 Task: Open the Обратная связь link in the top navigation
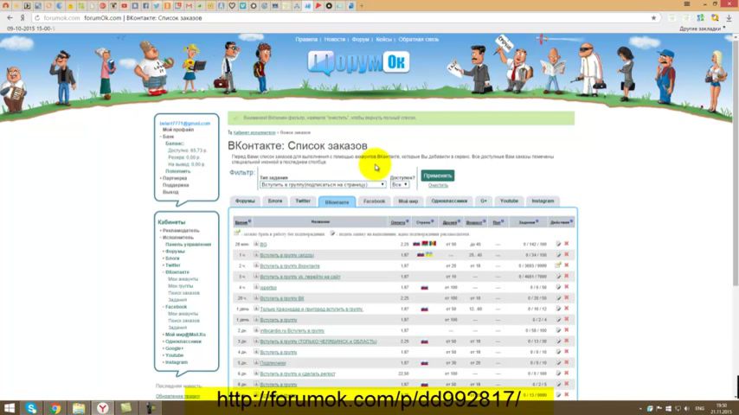[419, 40]
